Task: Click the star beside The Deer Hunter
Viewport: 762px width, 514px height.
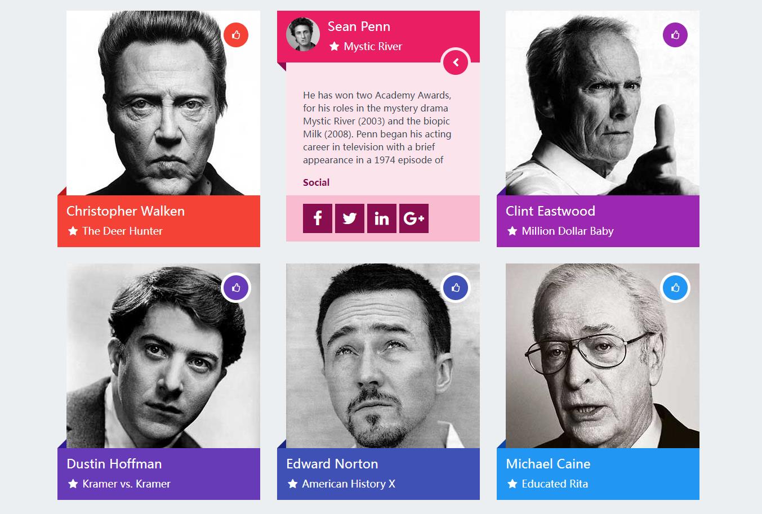Action: coord(73,231)
